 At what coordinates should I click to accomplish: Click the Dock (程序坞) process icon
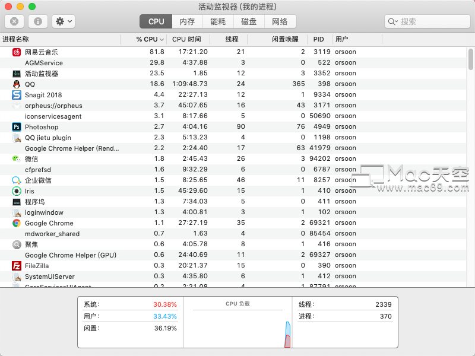17,202
